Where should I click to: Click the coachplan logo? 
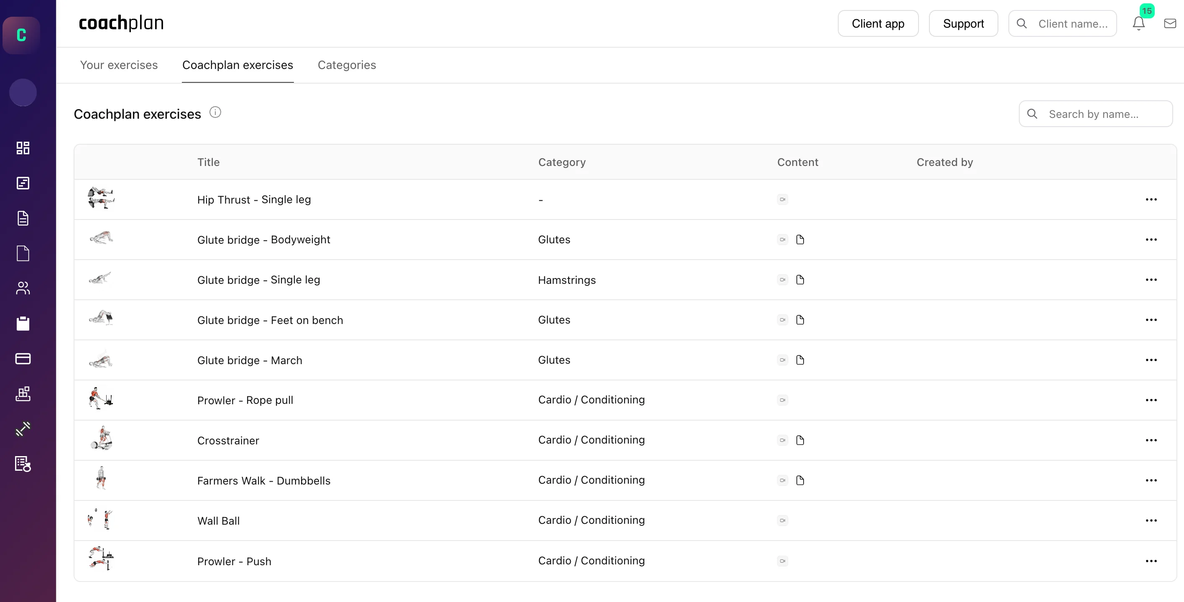click(x=121, y=23)
